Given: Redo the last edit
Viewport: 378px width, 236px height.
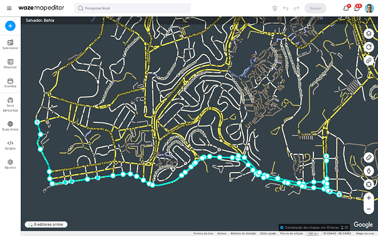Looking at the screenshot, I should point(296,8).
